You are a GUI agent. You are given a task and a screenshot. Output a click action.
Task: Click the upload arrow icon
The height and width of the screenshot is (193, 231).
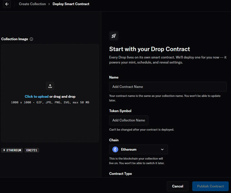point(50,86)
